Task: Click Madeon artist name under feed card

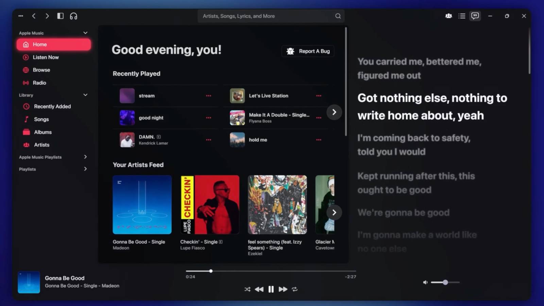Action: (121, 248)
